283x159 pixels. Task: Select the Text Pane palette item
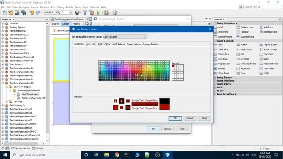tap(266, 68)
